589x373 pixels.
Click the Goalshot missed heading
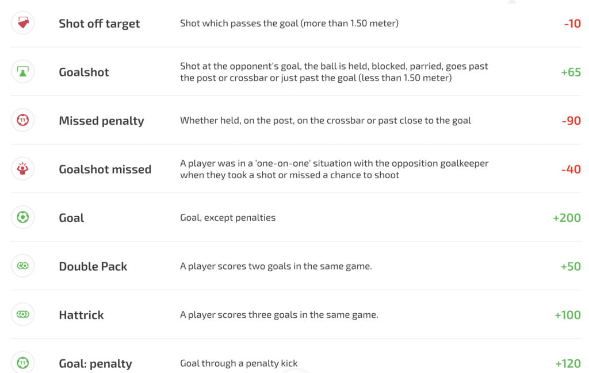(x=105, y=170)
